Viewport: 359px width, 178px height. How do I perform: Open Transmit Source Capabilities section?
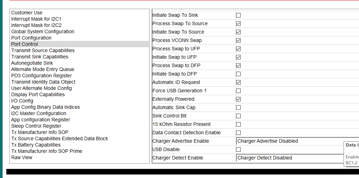(43, 50)
